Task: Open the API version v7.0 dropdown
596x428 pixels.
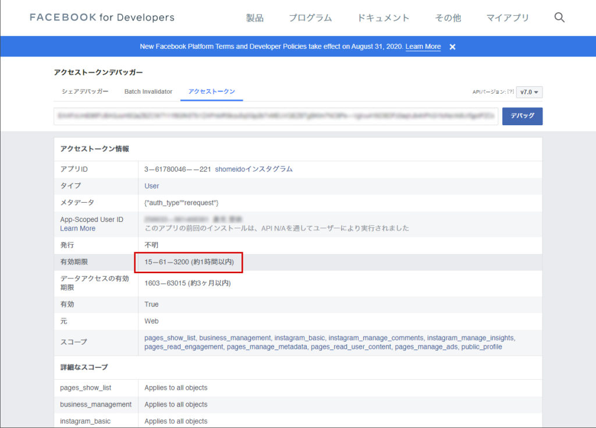Action: [x=530, y=92]
